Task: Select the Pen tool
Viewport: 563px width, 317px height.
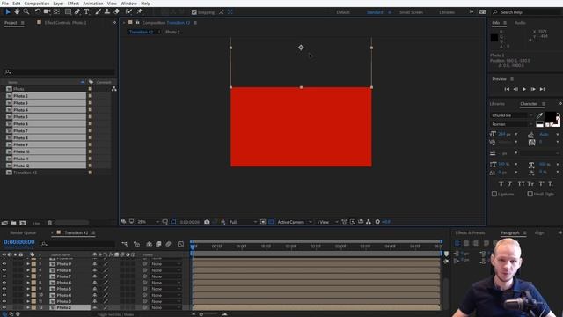Action: coord(77,11)
